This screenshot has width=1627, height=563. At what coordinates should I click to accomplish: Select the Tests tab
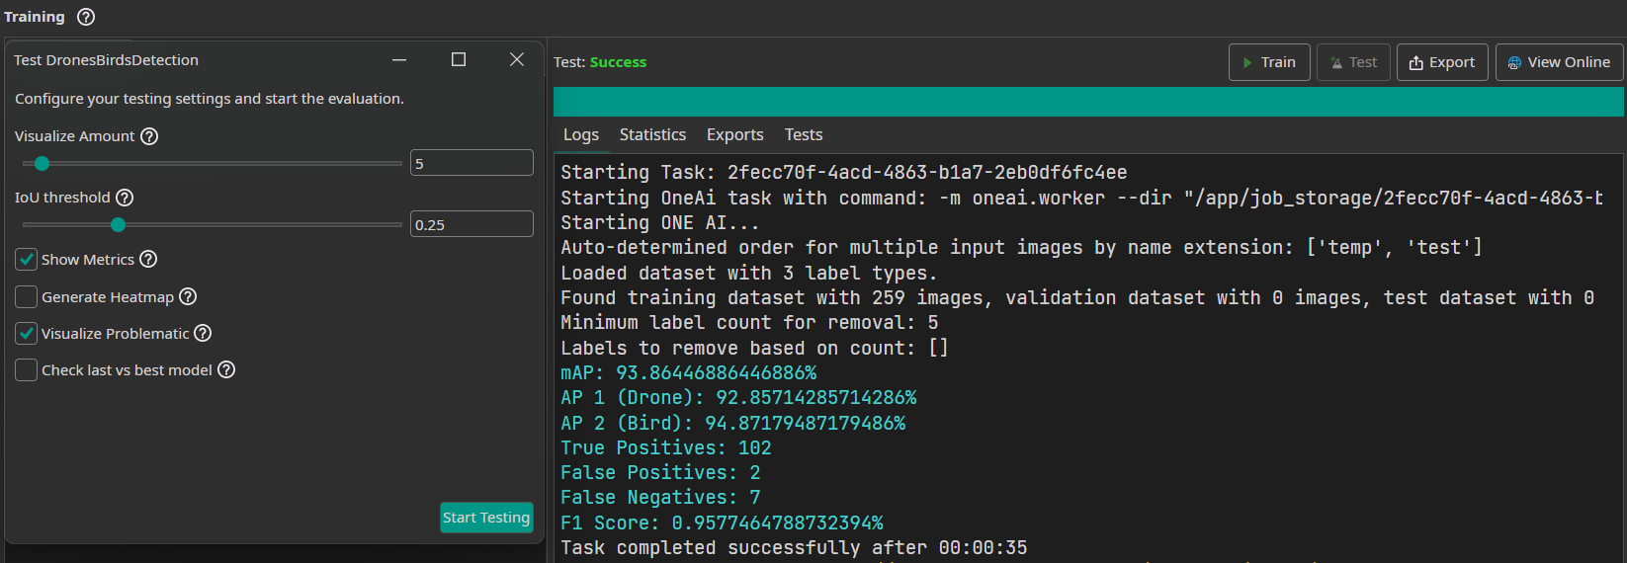point(804,134)
